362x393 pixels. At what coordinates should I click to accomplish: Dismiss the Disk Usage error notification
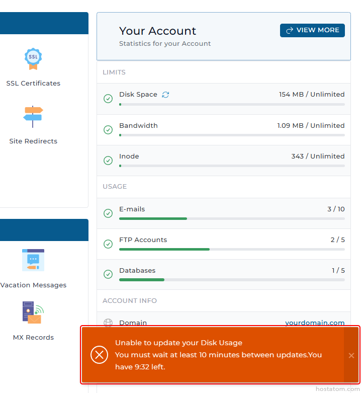tap(351, 355)
